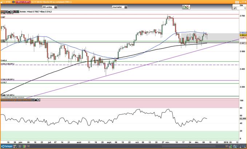Click the 61,80% Fibonacci level label
The height and width of the screenshot is (149, 247).
(x=8, y=95)
